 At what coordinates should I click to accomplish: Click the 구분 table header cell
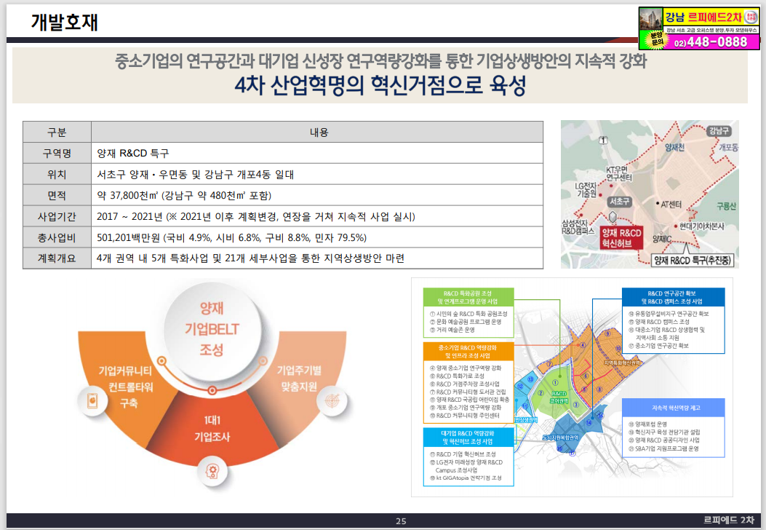(57, 132)
